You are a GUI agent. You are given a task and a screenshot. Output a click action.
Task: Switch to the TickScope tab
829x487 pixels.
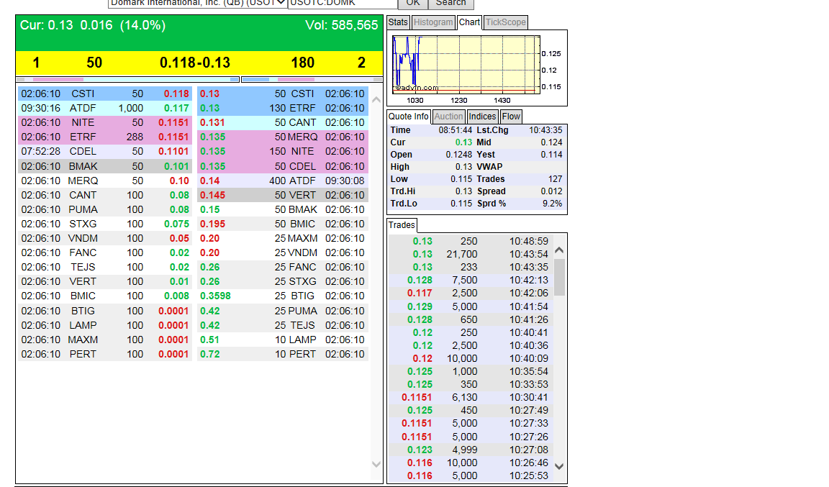pyautogui.click(x=505, y=22)
